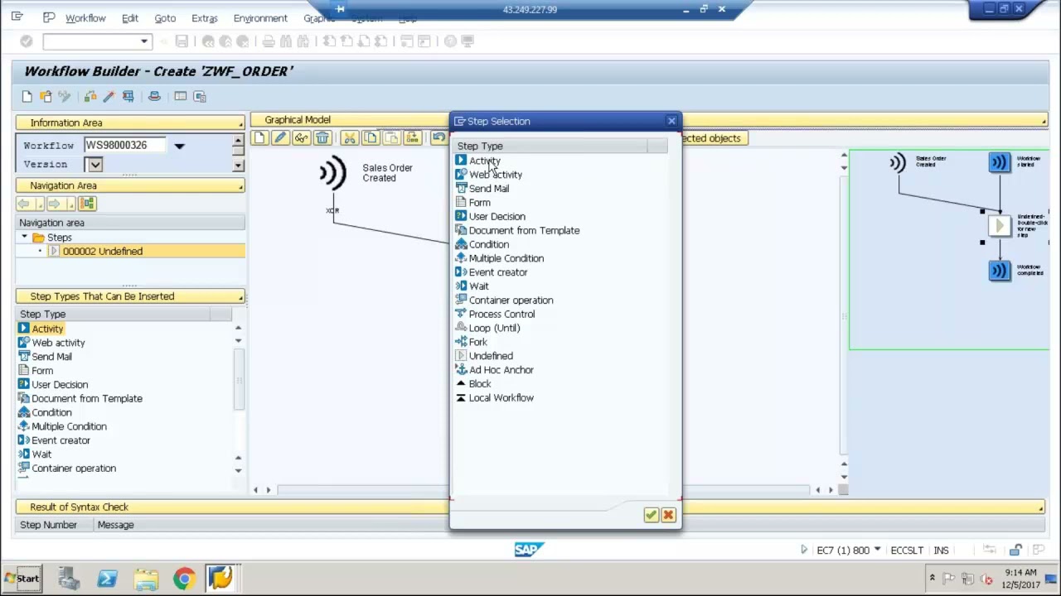Click the glasses display icon in Graphical Model toolbar
This screenshot has width=1061, height=596.
point(301,138)
